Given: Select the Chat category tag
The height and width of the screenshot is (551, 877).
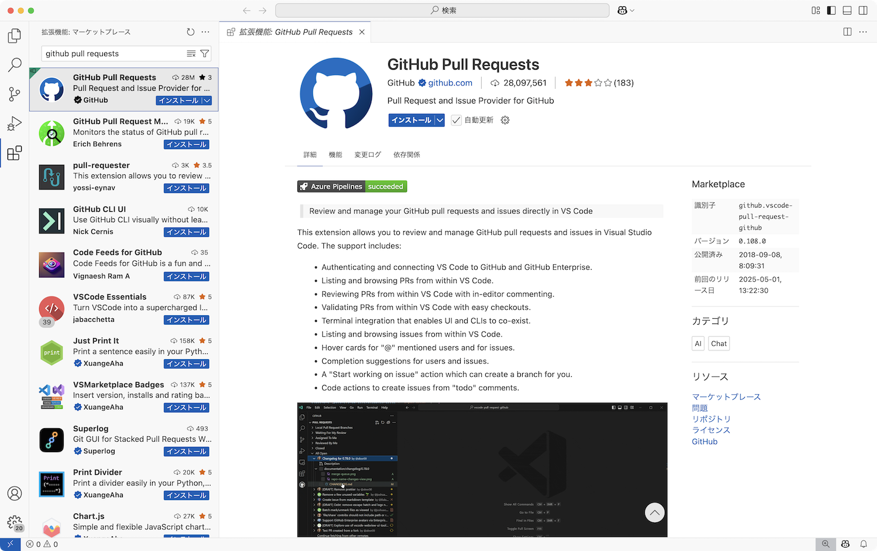Looking at the screenshot, I should pyautogui.click(x=719, y=343).
